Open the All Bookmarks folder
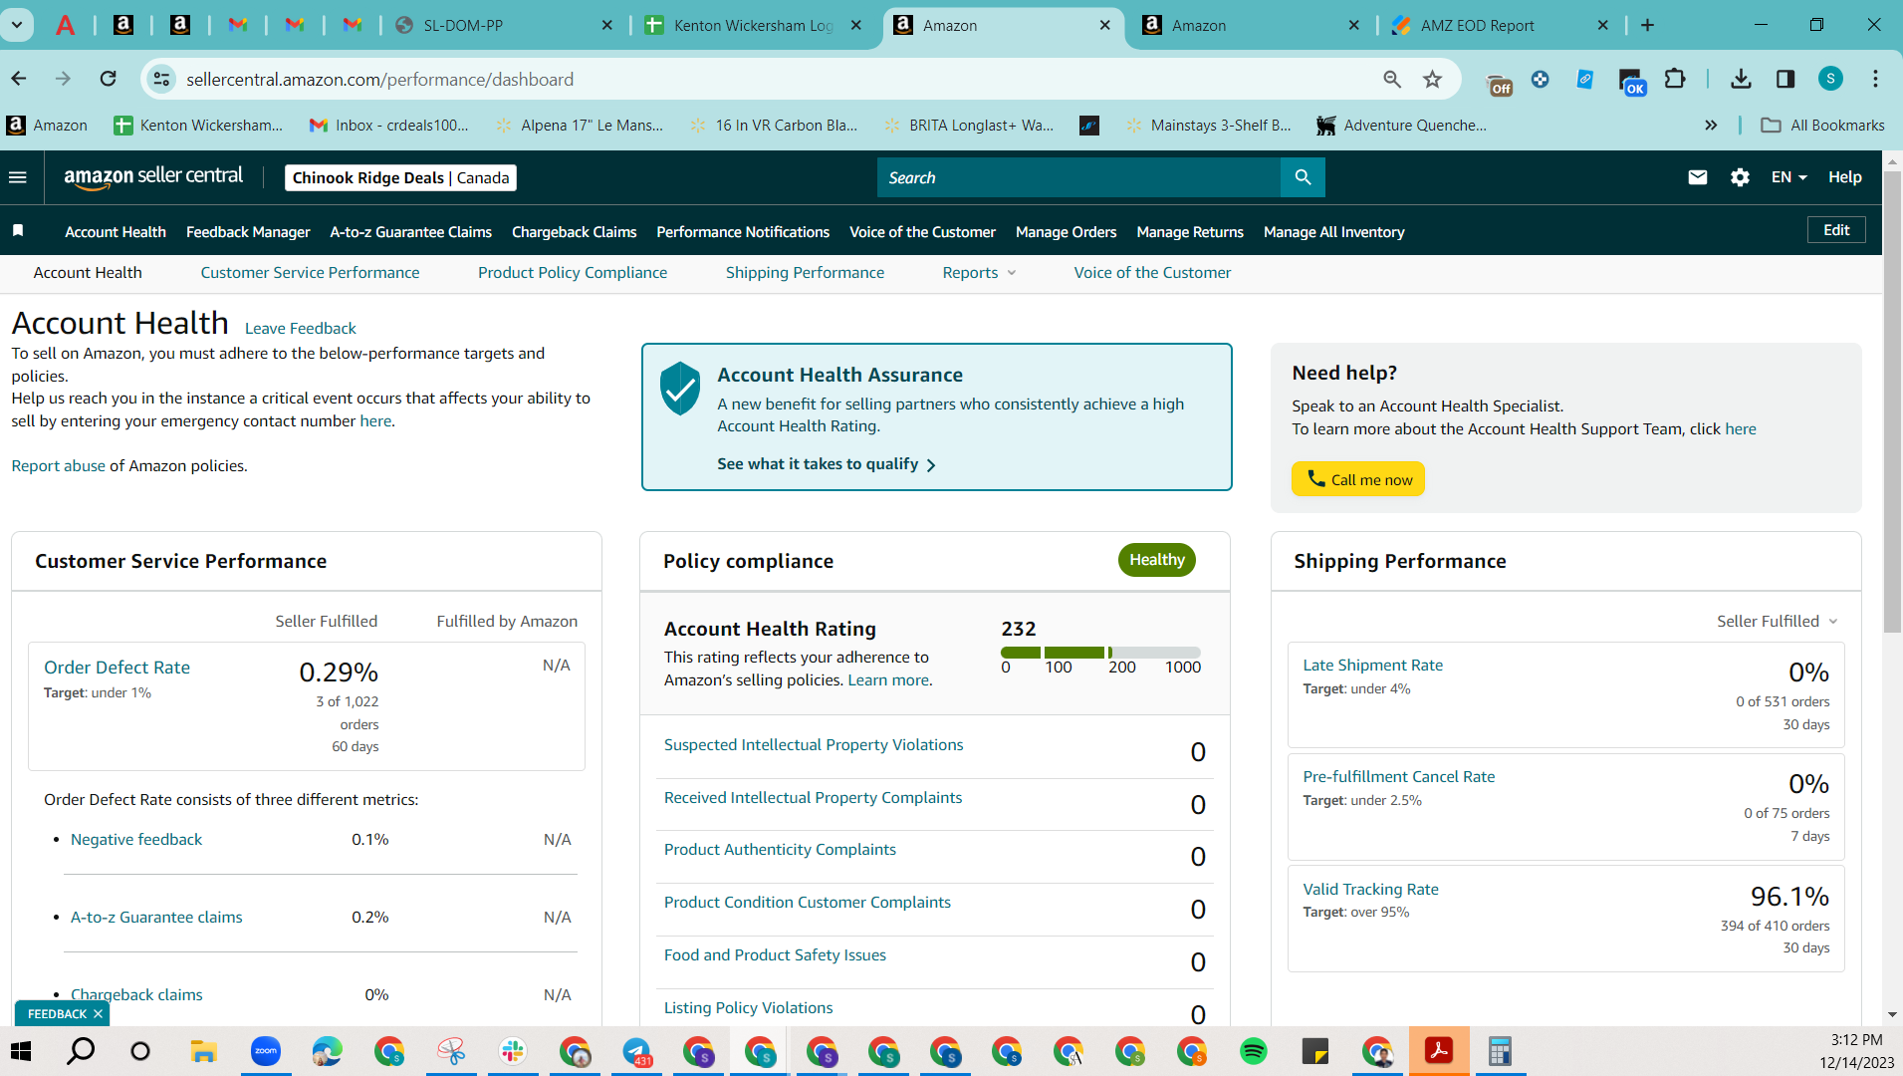 point(1822,125)
